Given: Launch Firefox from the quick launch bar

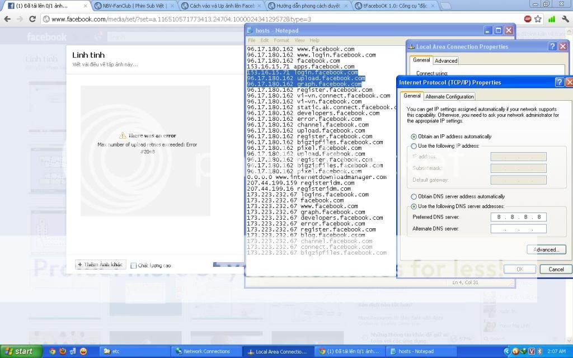Looking at the screenshot, I should tap(63, 351).
